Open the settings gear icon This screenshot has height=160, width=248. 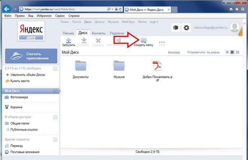(x=186, y=28)
